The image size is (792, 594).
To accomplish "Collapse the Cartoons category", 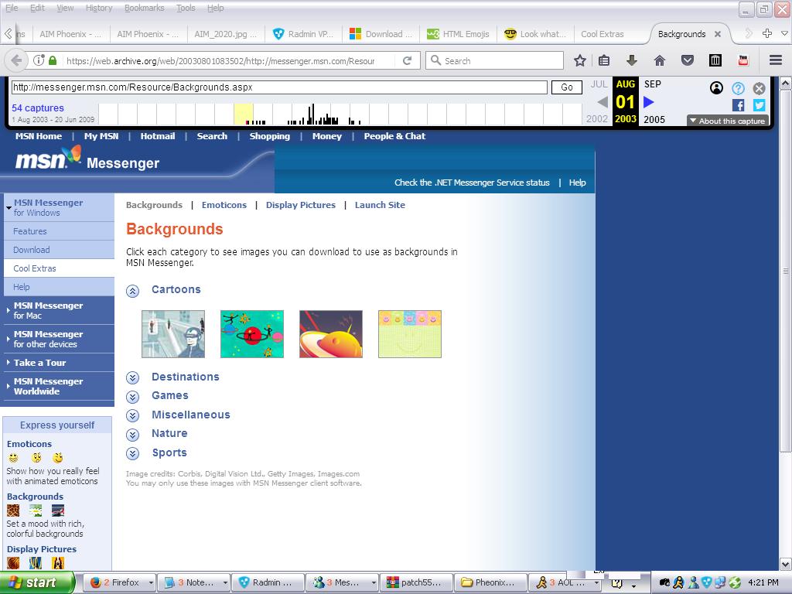I will click(x=132, y=291).
